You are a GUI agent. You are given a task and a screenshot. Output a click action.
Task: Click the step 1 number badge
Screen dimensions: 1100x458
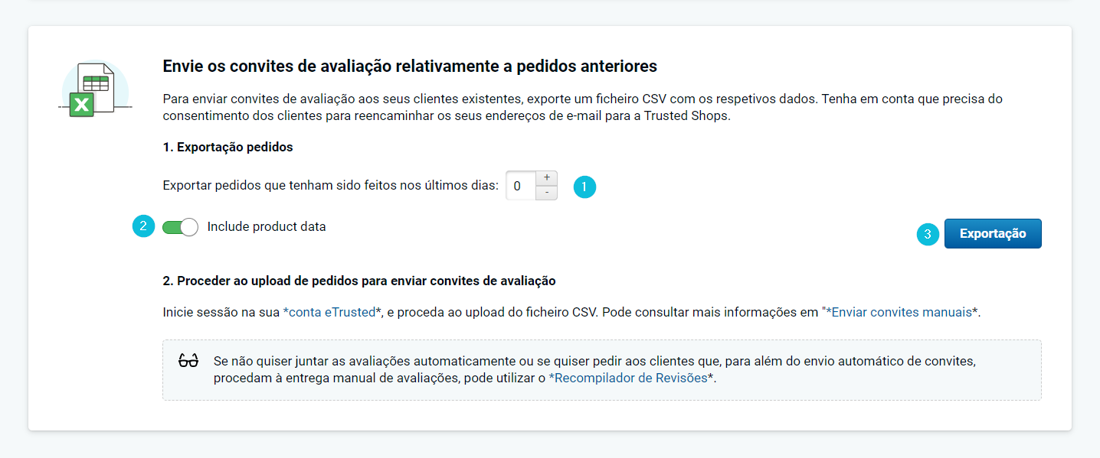pyautogui.click(x=584, y=187)
